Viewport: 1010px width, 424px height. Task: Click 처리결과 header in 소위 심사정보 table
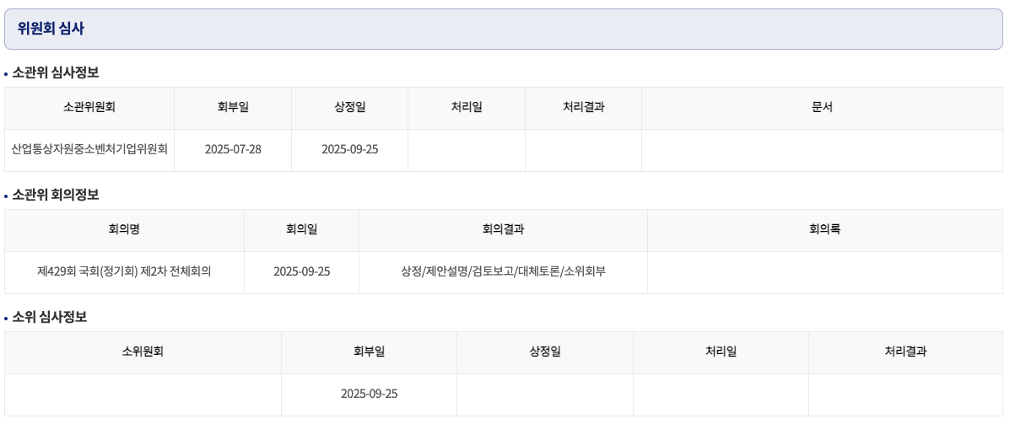pos(906,352)
